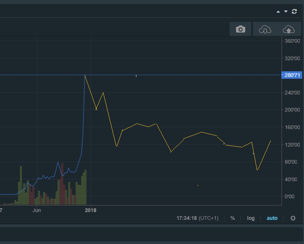304x244 pixels.
Task: Click the tallest red volume bar
Action: coord(62,184)
